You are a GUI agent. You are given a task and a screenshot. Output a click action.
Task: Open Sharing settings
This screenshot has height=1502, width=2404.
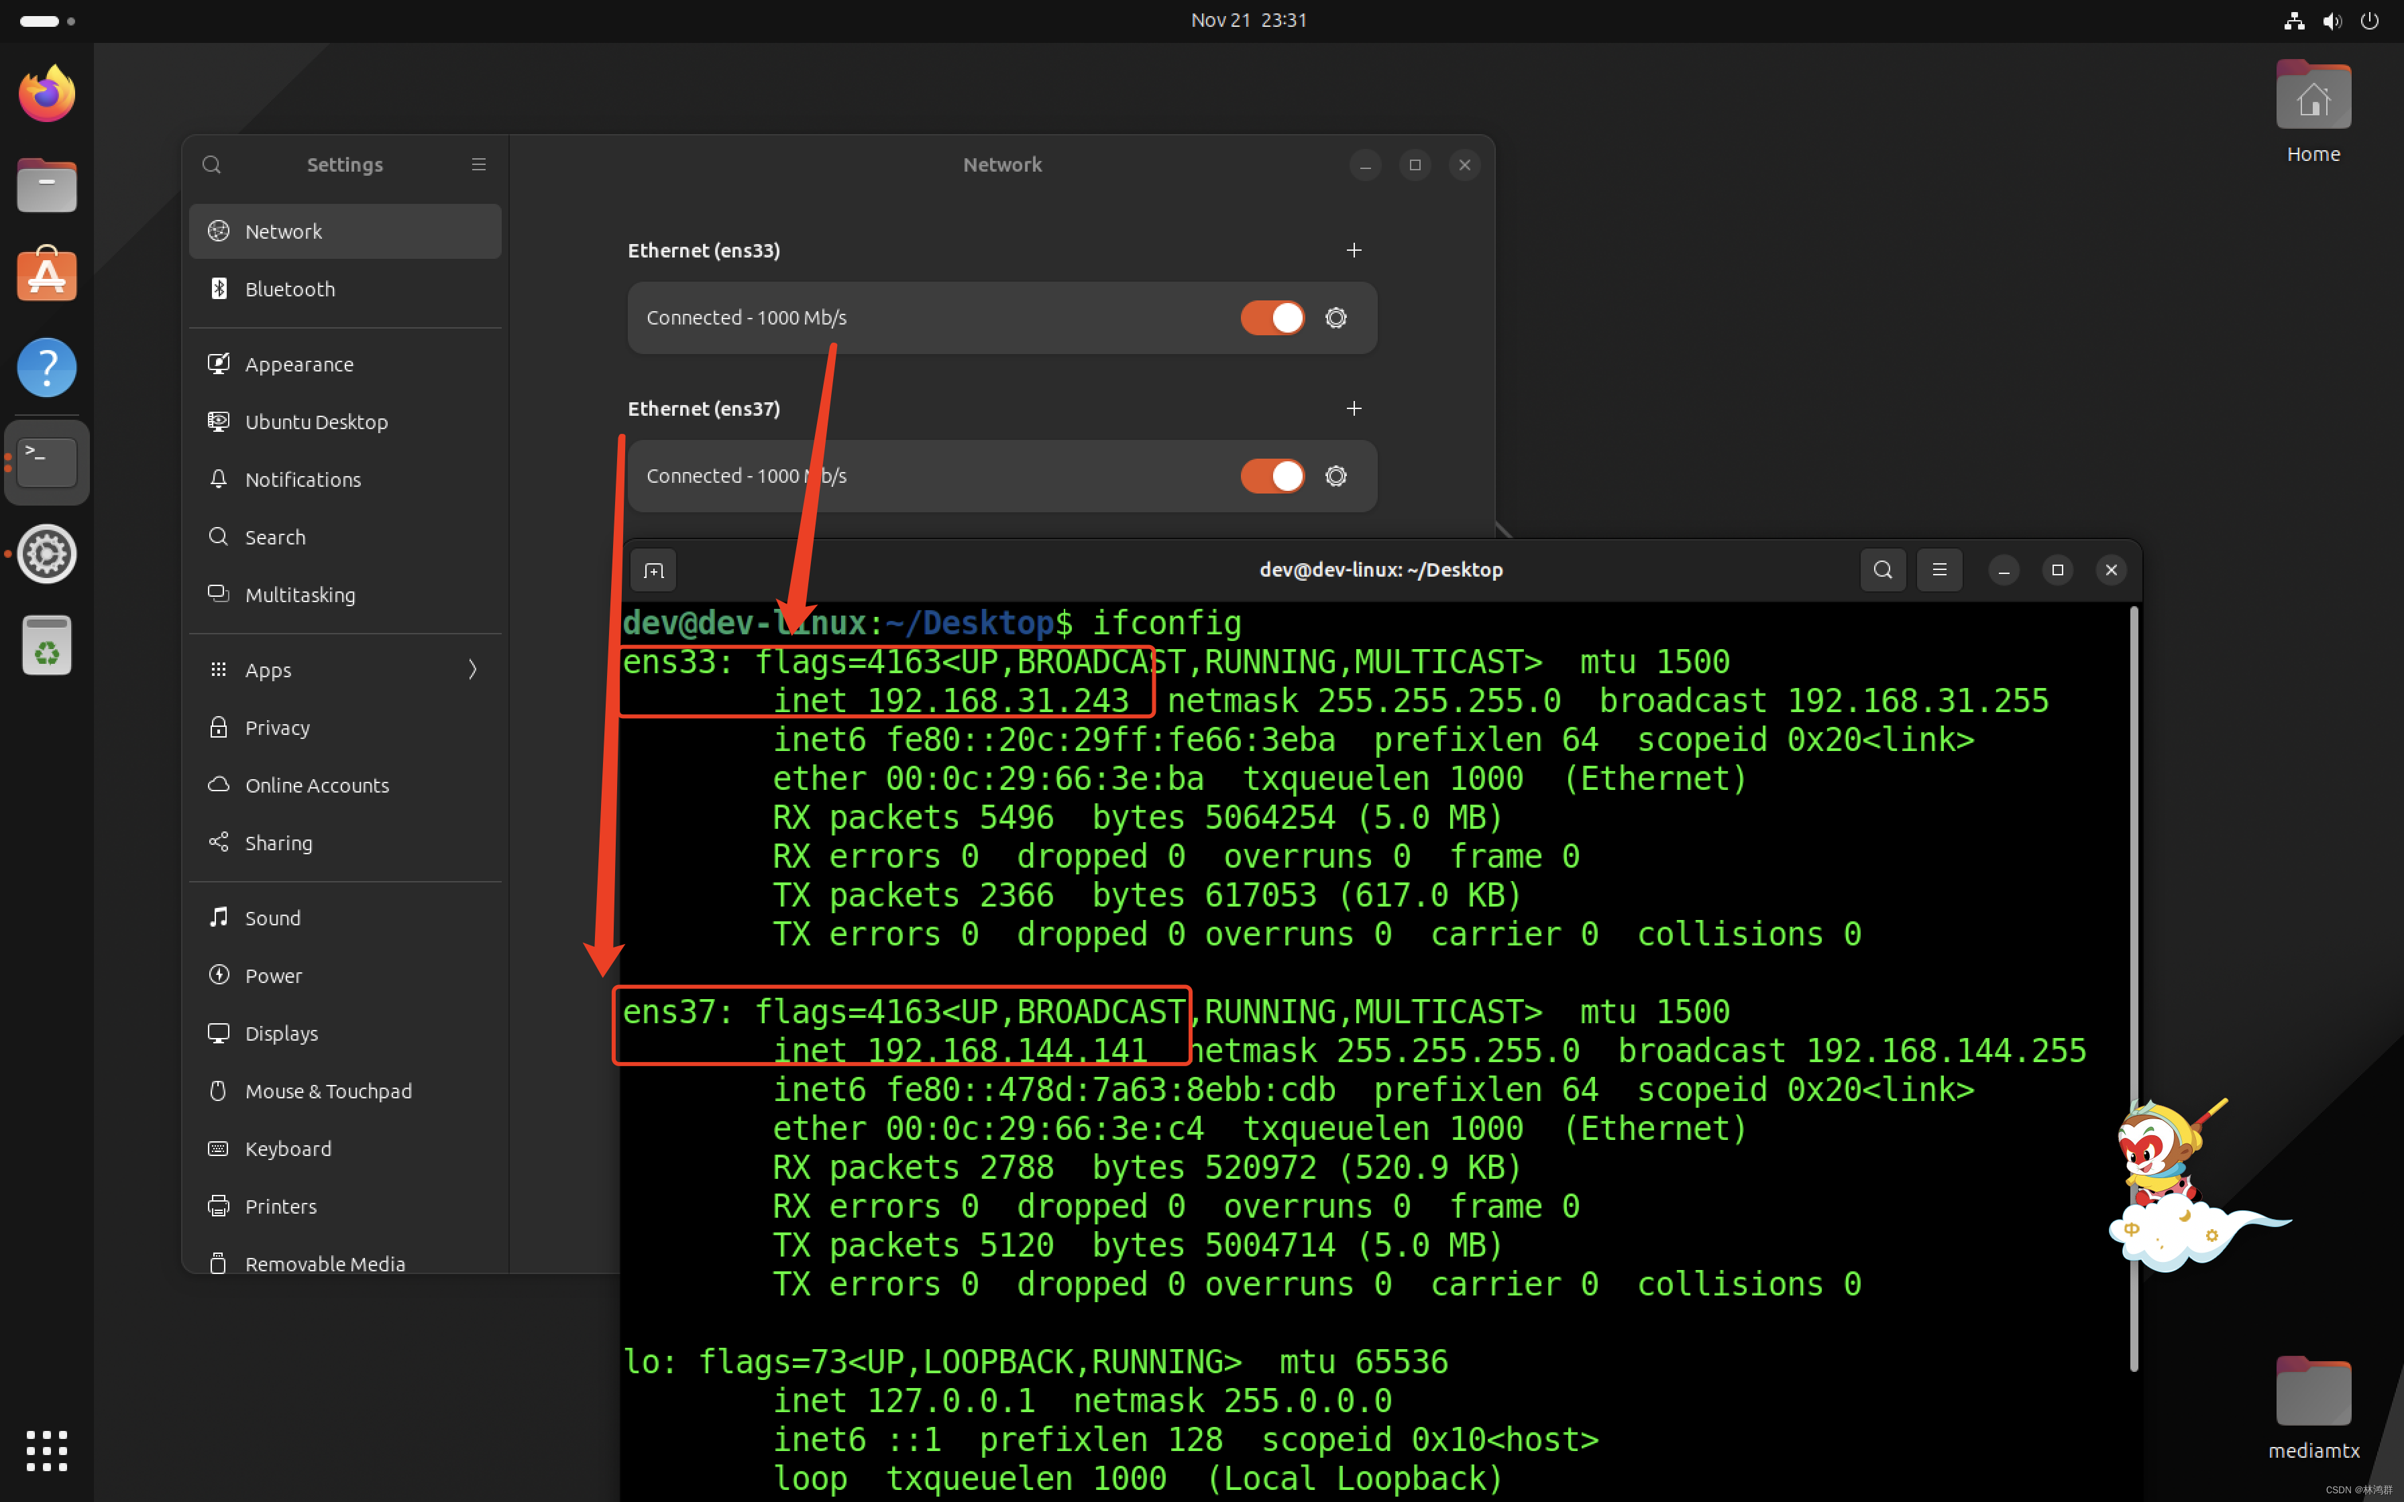(x=345, y=842)
